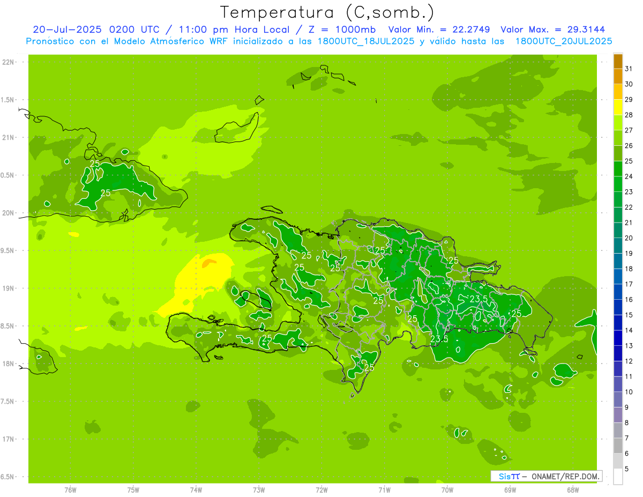Click the legend value 10
Image resolution: width=643 pixels, height=497 pixels.
point(629,392)
